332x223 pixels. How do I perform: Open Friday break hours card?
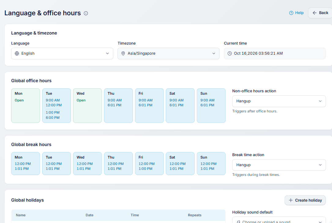coord(149,164)
